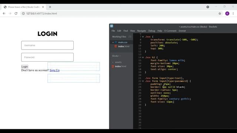Click 'black' color value in border line
Viewport: 237px width, 133px height.
180,87
